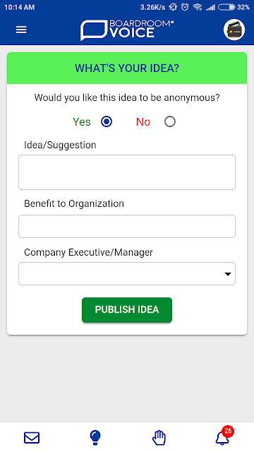Open notifications bell with badge 26
This screenshot has width=254, height=452.
tap(224, 436)
